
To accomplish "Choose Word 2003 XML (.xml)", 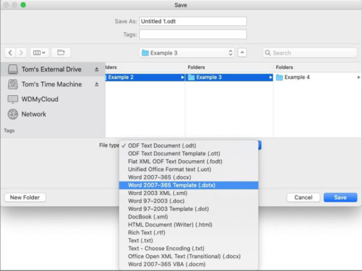I will point(189,193).
